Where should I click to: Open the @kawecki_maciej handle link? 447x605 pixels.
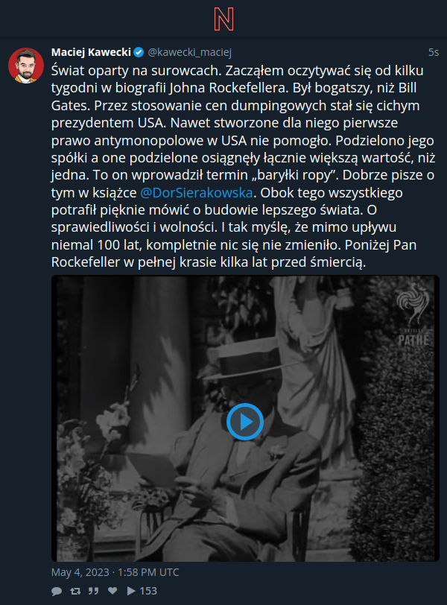[190, 52]
